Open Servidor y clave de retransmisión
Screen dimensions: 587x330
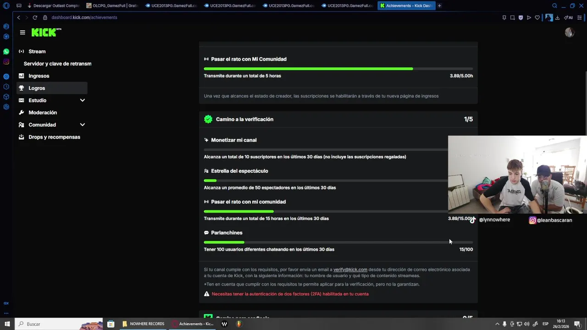coord(57,64)
